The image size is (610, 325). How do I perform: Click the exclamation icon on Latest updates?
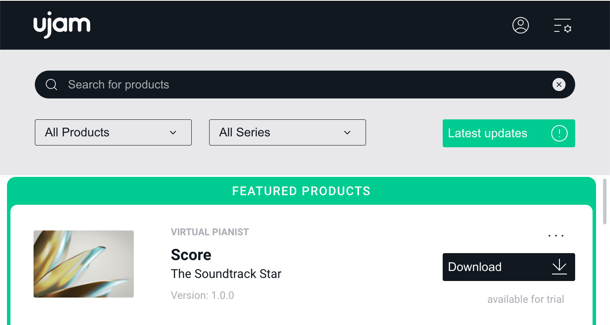pyautogui.click(x=559, y=133)
